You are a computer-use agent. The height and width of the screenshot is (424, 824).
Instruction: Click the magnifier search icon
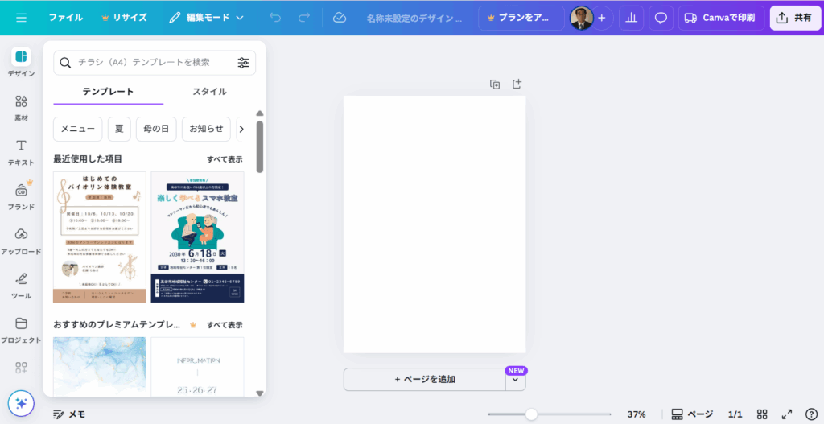[x=65, y=63]
